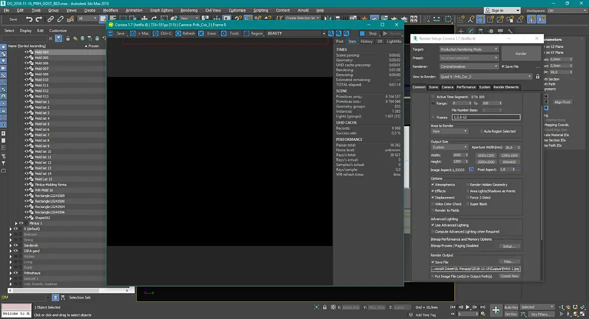
Task: Hide the Mold 005 object via eye icon
Action: (x=26, y=58)
